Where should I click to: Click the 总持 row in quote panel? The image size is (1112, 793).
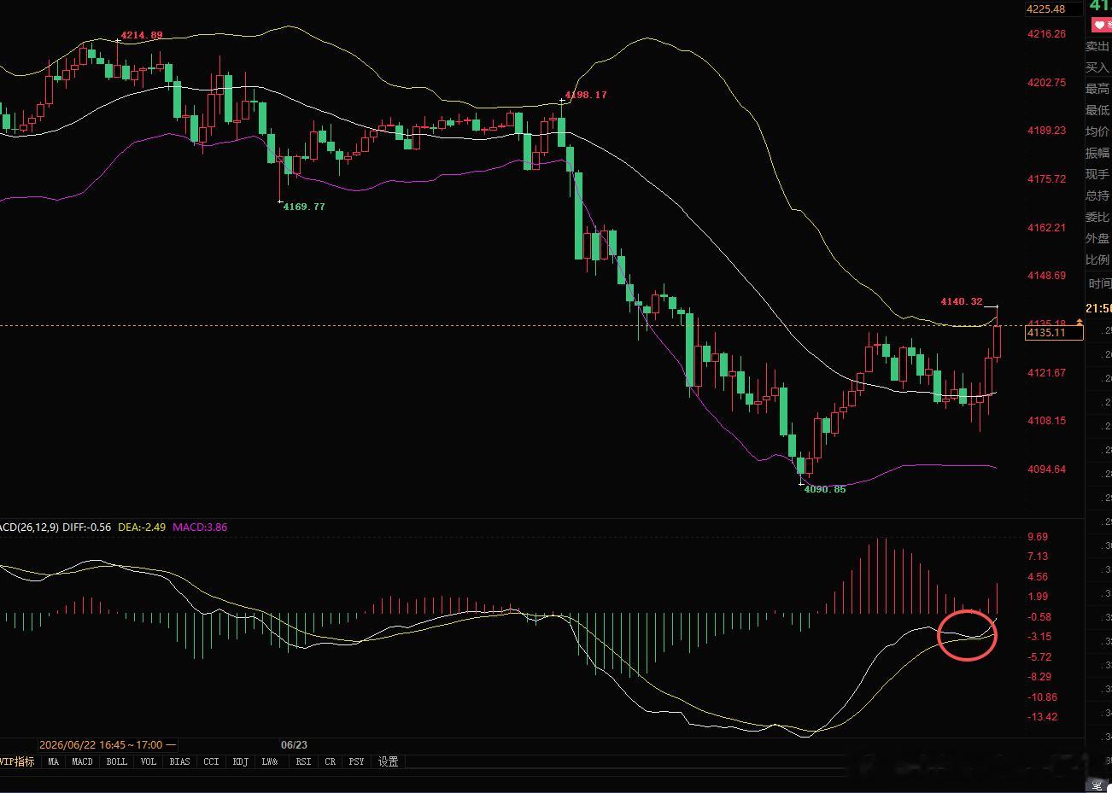click(1098, 195)
